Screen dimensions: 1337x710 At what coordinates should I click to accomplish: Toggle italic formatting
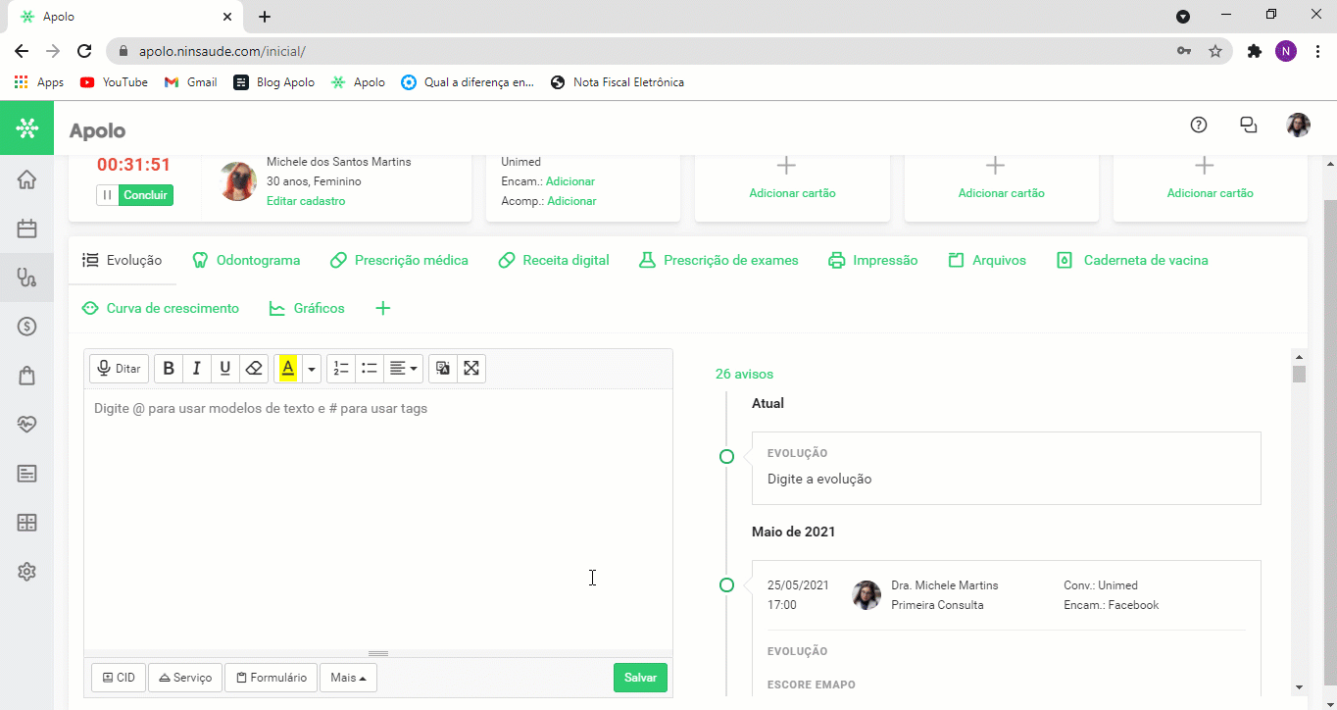point(196,369)
